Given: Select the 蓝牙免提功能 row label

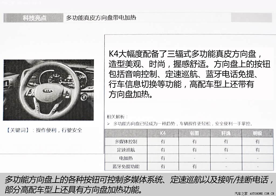Looking at the screenshot, I should 126,166.
